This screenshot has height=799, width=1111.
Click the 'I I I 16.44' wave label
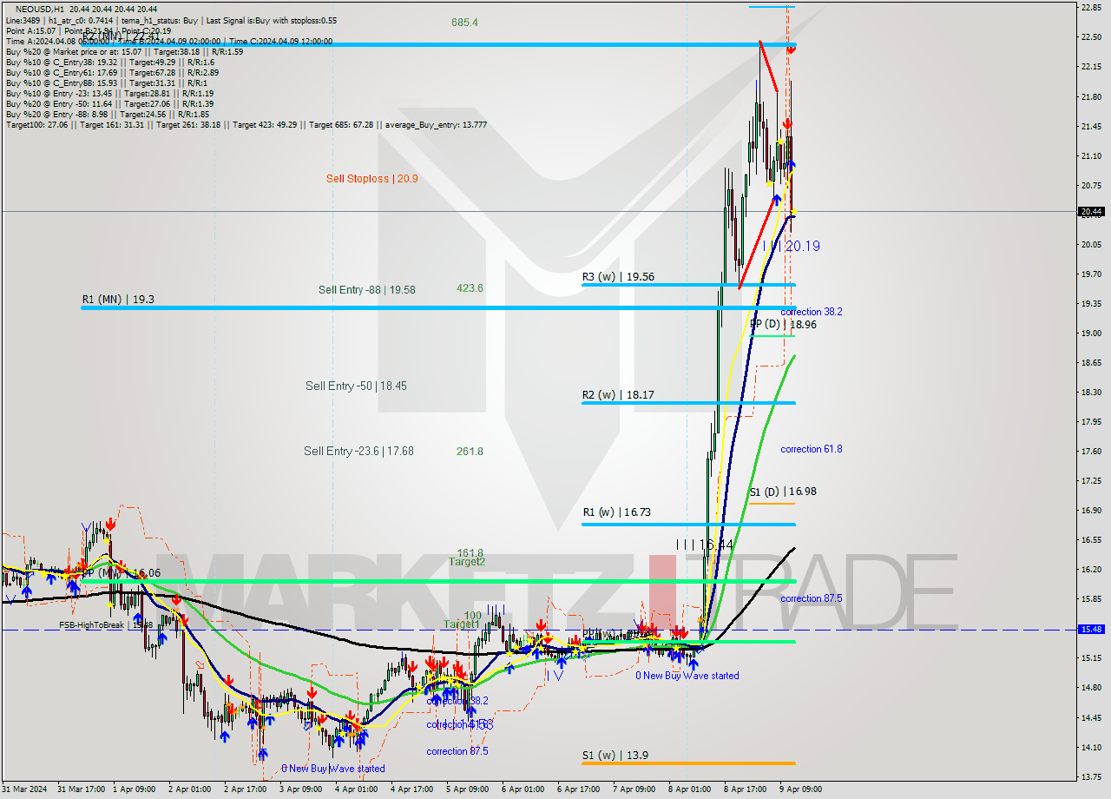pos(705,545)
